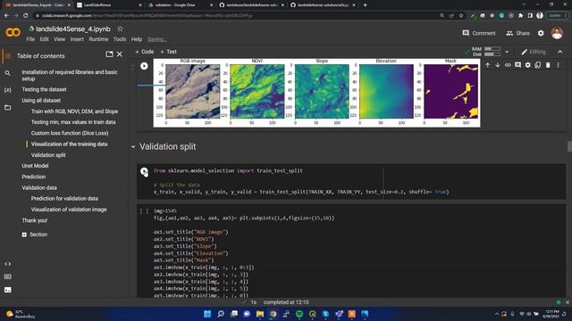Open the Windows Start menu
Viewport: 572px width, 321px height.
[207, 314]
